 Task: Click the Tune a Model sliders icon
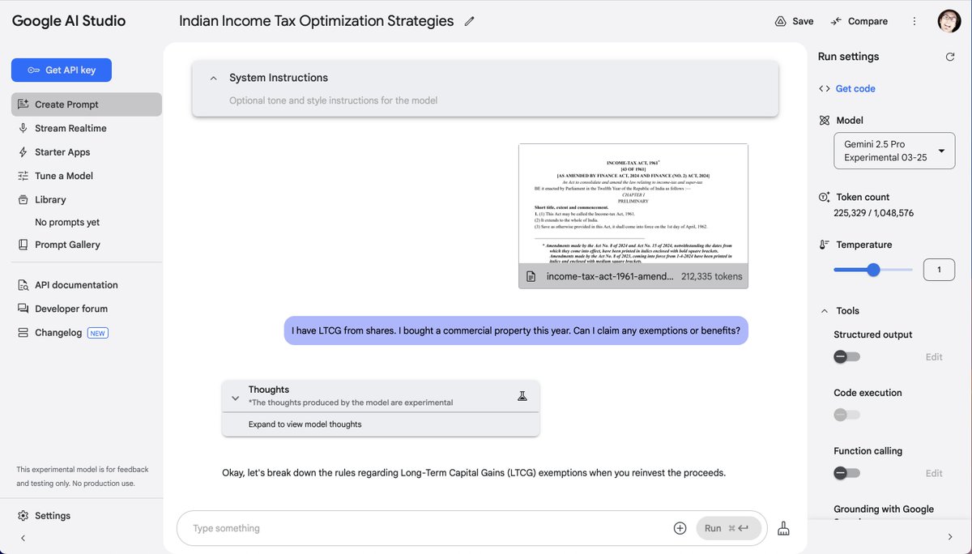23,176
